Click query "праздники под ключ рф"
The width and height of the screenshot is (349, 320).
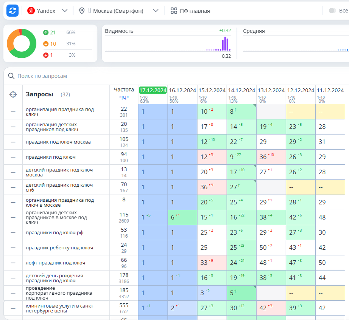pyautogui.click(x=55, y=233)
